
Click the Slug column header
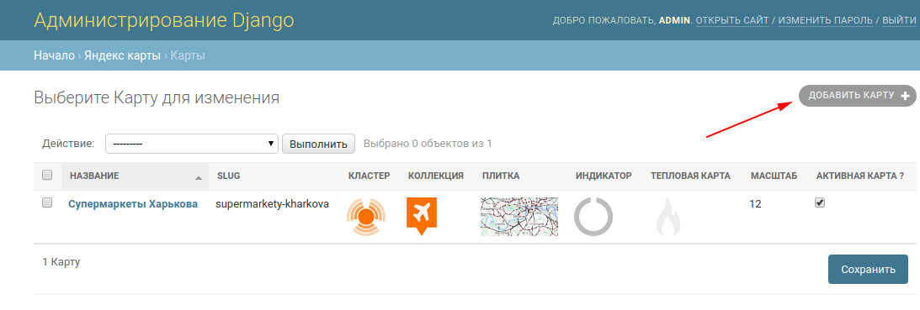(228, 176)
